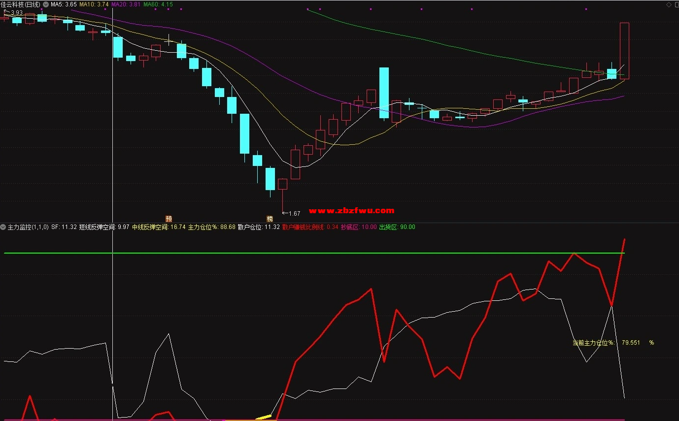Click the diamond icon at top right
Viewport: 679px width, 421px height.
point(669,4)
